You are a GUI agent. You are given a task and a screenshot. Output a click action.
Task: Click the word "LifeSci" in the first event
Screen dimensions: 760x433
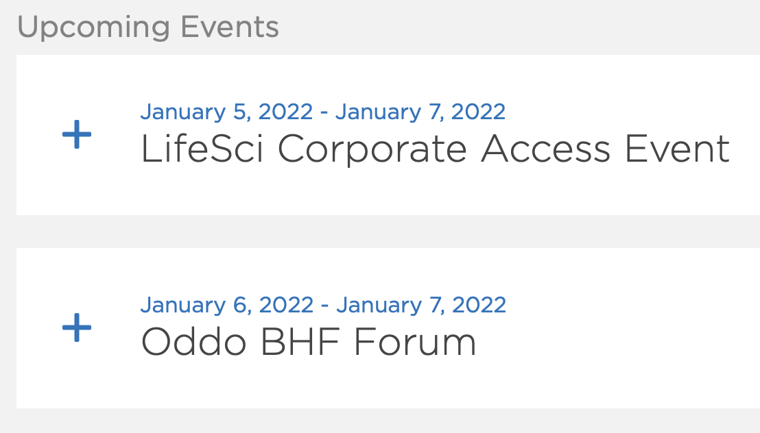203,149
